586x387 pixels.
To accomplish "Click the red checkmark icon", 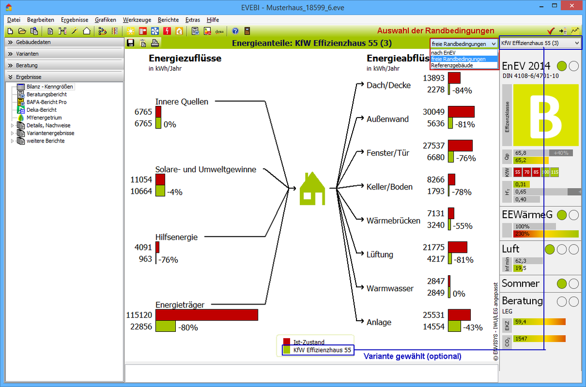I will pos(551,31).
